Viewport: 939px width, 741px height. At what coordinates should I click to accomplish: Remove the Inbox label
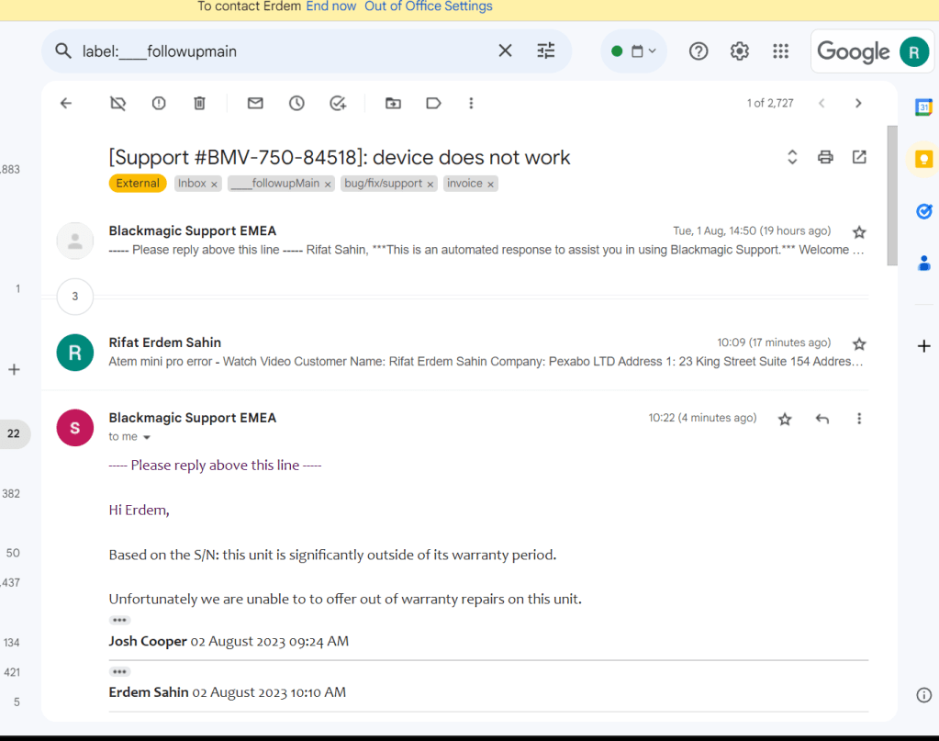pos(214,185)
